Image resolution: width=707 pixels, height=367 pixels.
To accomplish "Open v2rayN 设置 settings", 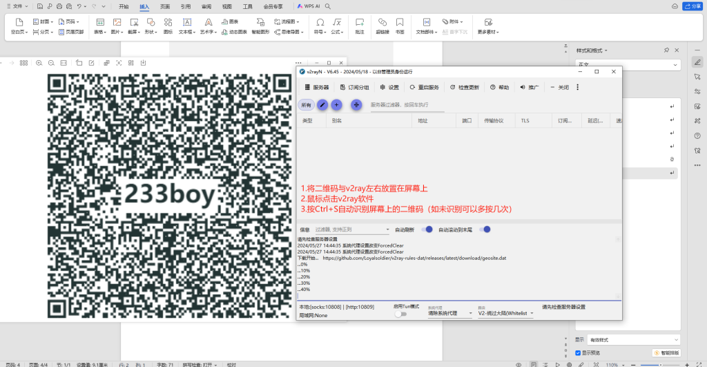I will coord(389,87).
